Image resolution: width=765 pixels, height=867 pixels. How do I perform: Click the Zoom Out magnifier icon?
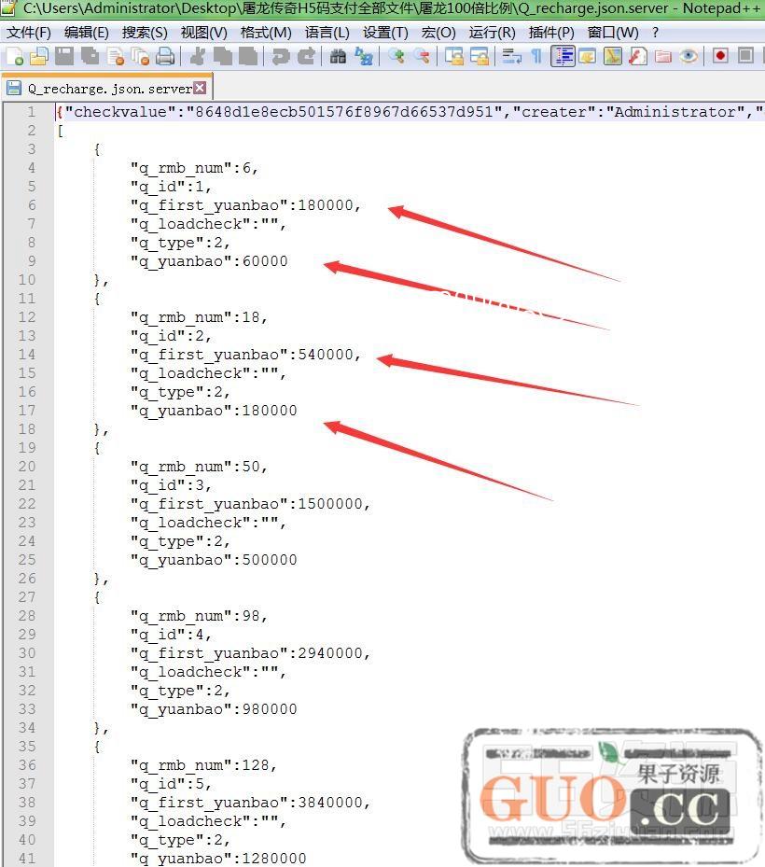coord(422,57)
